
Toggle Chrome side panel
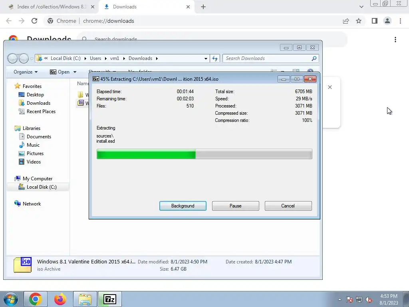tap(375, 21)
